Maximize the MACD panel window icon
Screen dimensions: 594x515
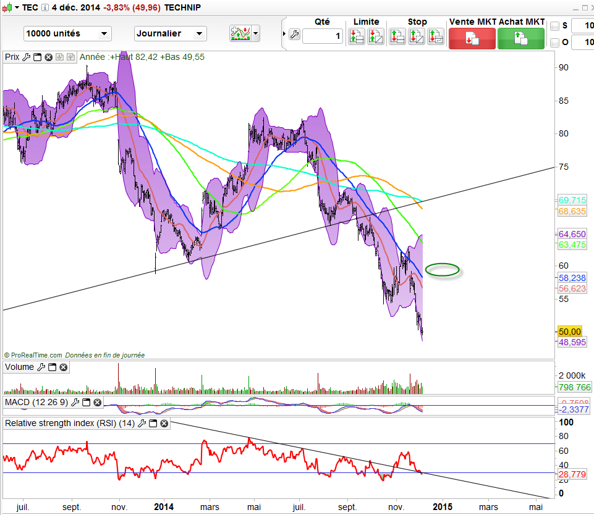pos(87,402)
